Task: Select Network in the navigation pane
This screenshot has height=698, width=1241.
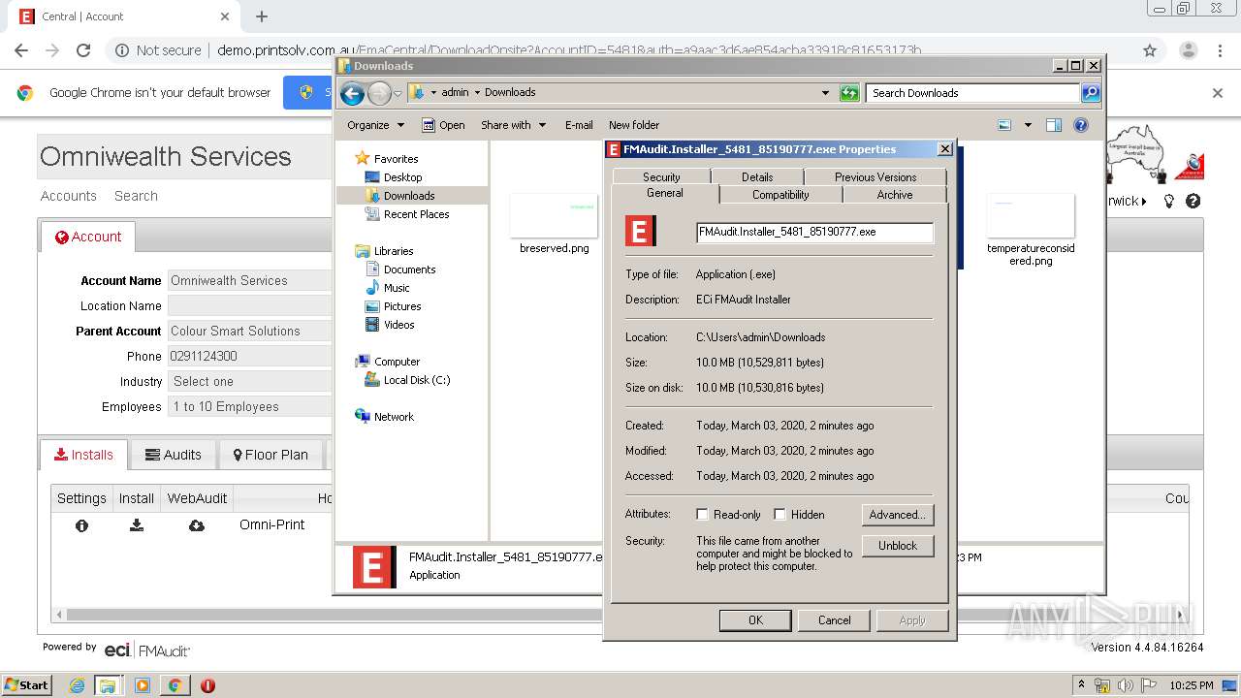Action: tap(394, 417)
